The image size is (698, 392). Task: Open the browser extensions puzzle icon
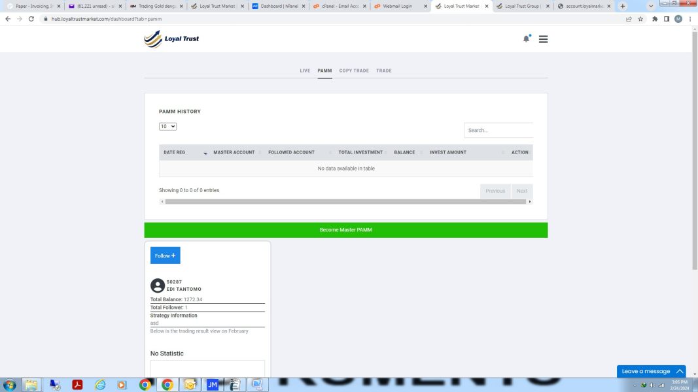pyautogui.click(x=655, y=19)
